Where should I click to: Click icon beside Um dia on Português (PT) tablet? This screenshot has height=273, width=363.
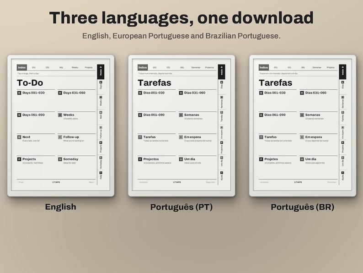(x=181, y=159)
